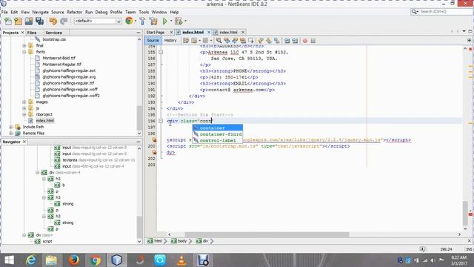Open the Debug Project dropdown arrow
The height and width of the screenshot is (267, 474).
[185, 21]
